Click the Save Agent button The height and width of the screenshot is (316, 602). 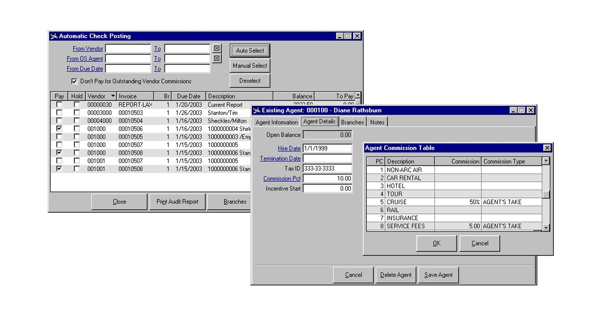coord(438,275)
